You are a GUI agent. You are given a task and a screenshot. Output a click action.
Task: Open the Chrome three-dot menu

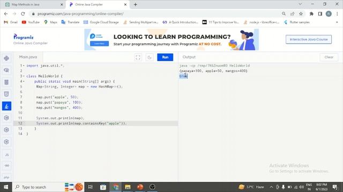point(337,14)
